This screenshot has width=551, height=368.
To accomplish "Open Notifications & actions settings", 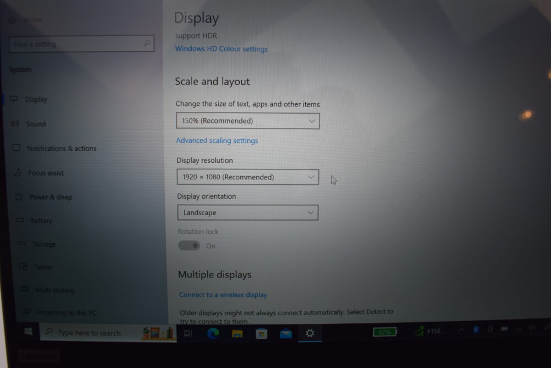I will pos(62,148).
